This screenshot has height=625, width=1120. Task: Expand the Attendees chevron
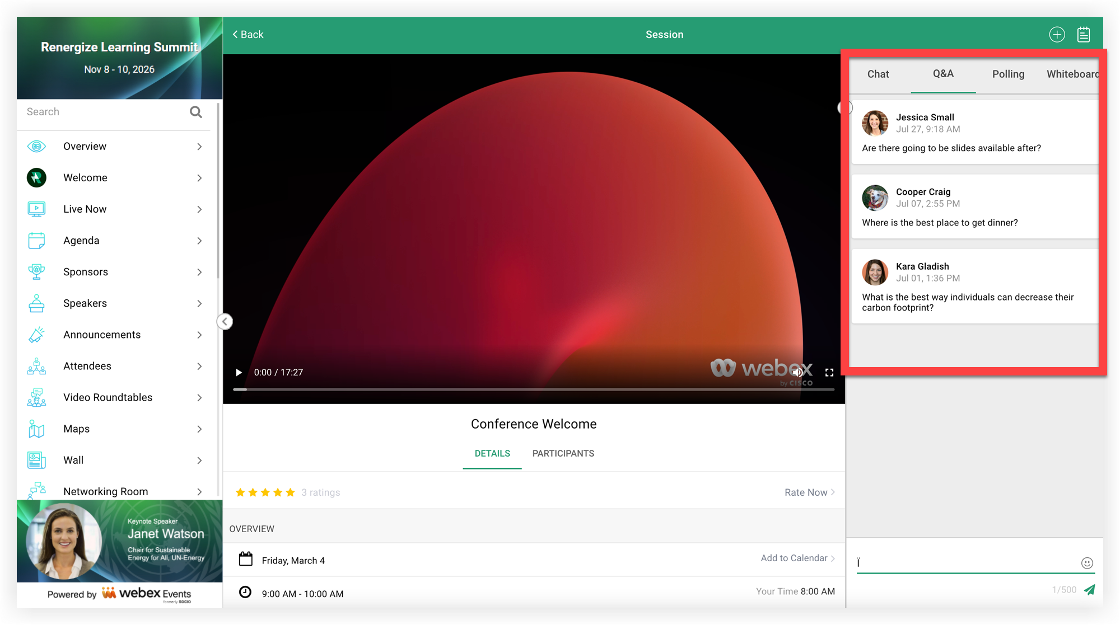[199, 366]
